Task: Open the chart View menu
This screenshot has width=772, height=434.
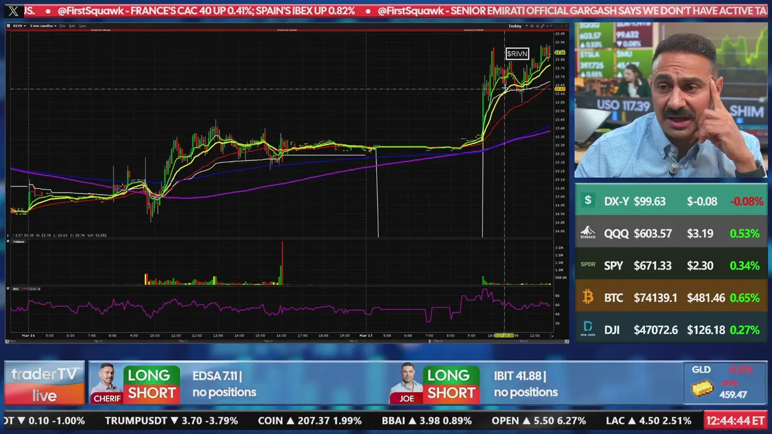Action: pos(83,26)
